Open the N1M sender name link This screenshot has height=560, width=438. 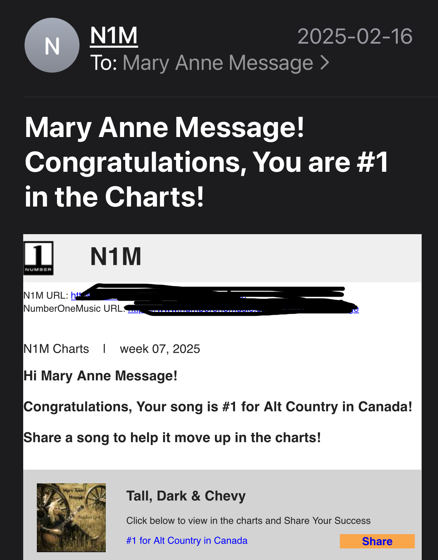pyautogui.click(x=114, y=36)
